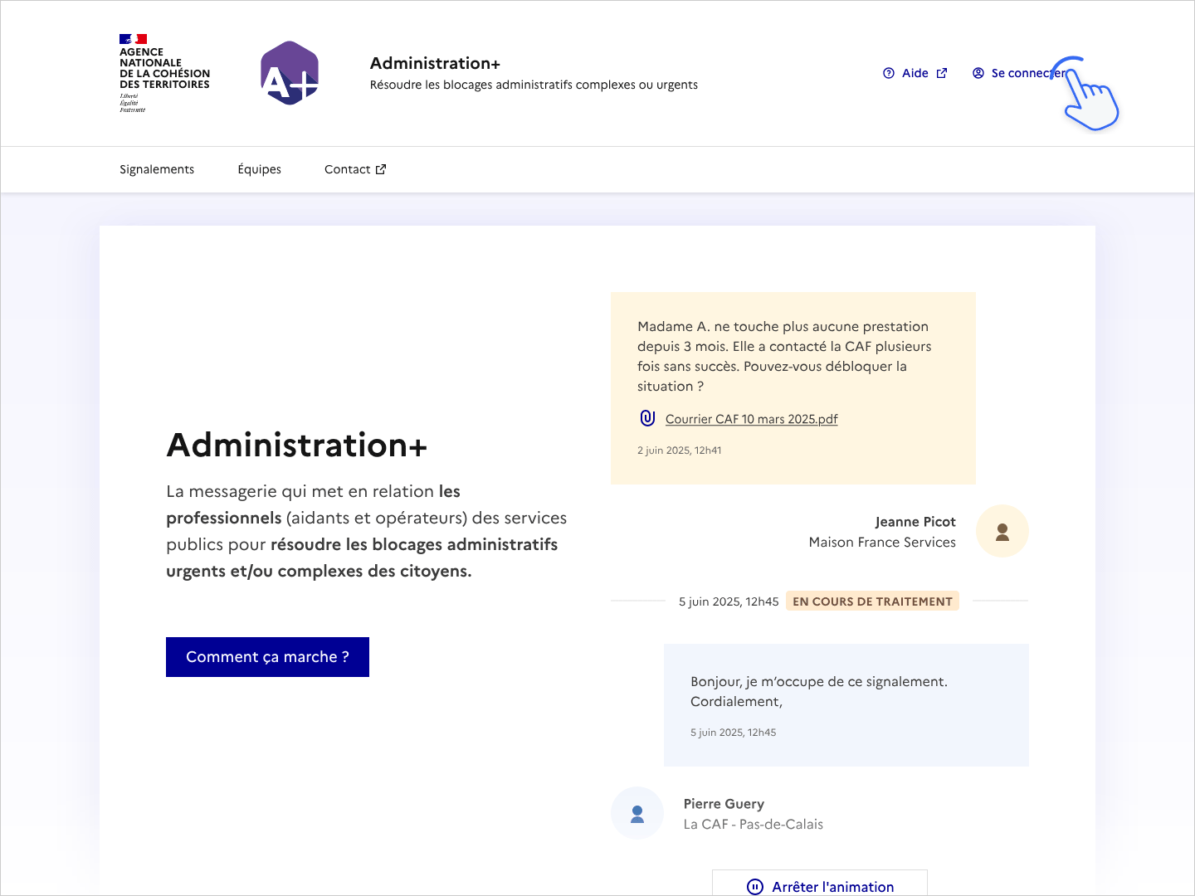Click the person icon beside Se connecter

(978, 72)
